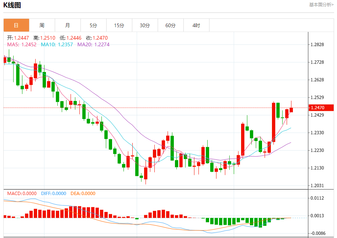The height and width of the screenshot is (238, 337).
Task: Click the closing price 收:1.2470
Action: 97,38
